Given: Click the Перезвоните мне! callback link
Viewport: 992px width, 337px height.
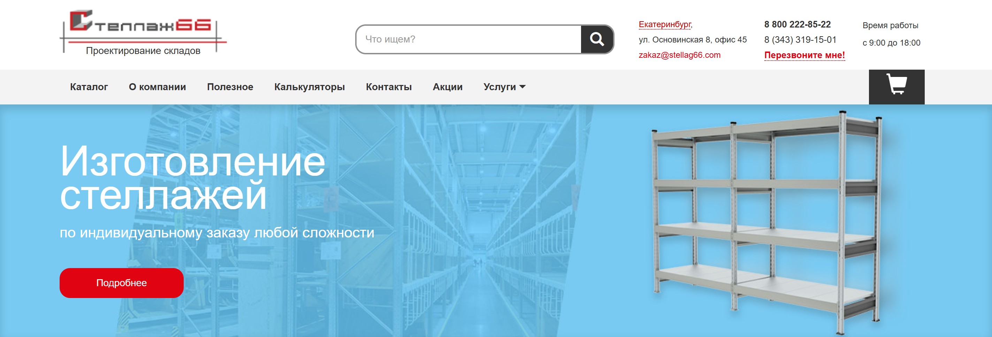Looking at the screenshot, I should click(804, 55).
